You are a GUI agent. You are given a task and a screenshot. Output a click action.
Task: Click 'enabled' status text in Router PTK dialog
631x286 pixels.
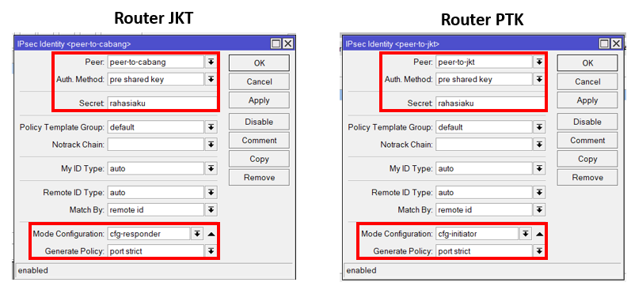361,270
